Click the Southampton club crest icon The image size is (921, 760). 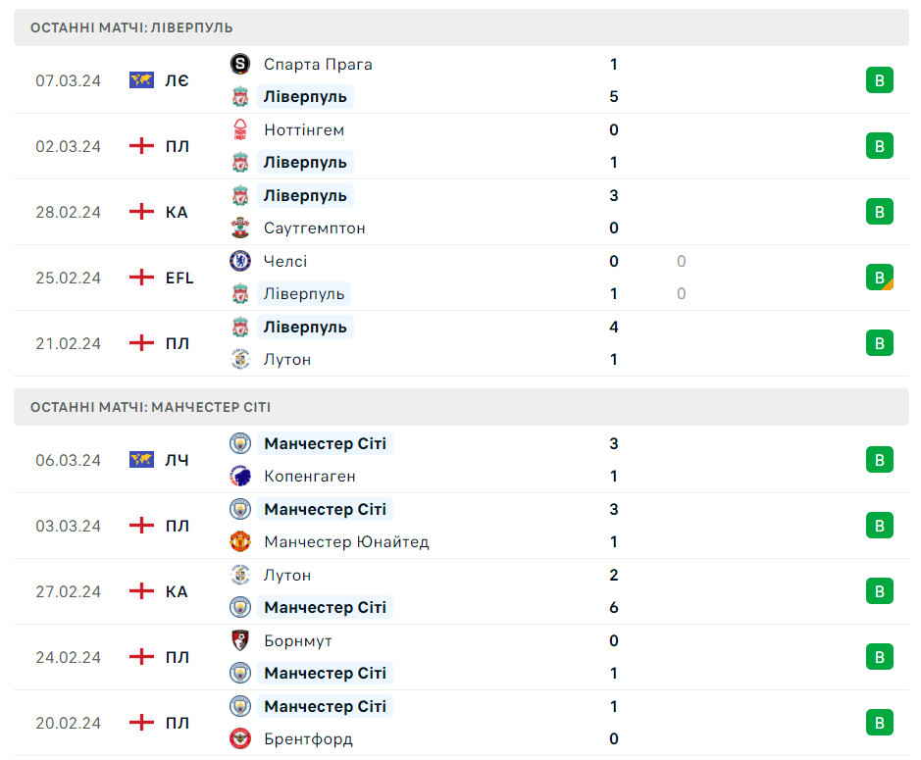tap(239, 228)
